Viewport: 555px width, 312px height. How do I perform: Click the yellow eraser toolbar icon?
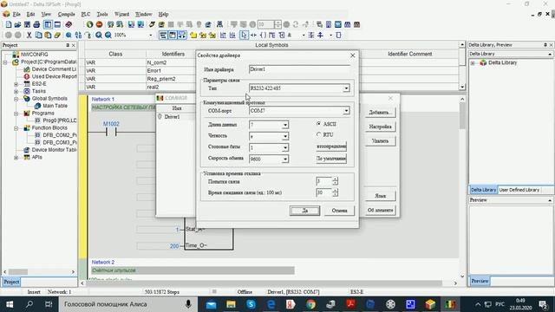pos(57,35)
